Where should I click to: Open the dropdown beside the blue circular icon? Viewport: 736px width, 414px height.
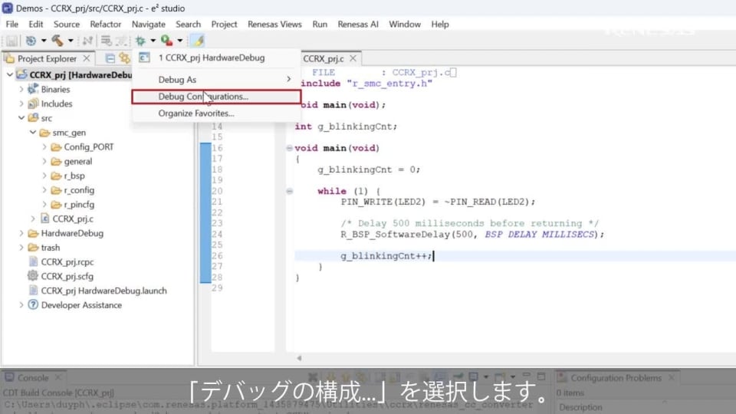pos(43,41)
